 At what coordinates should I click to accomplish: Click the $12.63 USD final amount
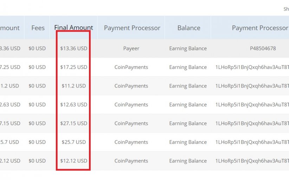click(73, 105)
